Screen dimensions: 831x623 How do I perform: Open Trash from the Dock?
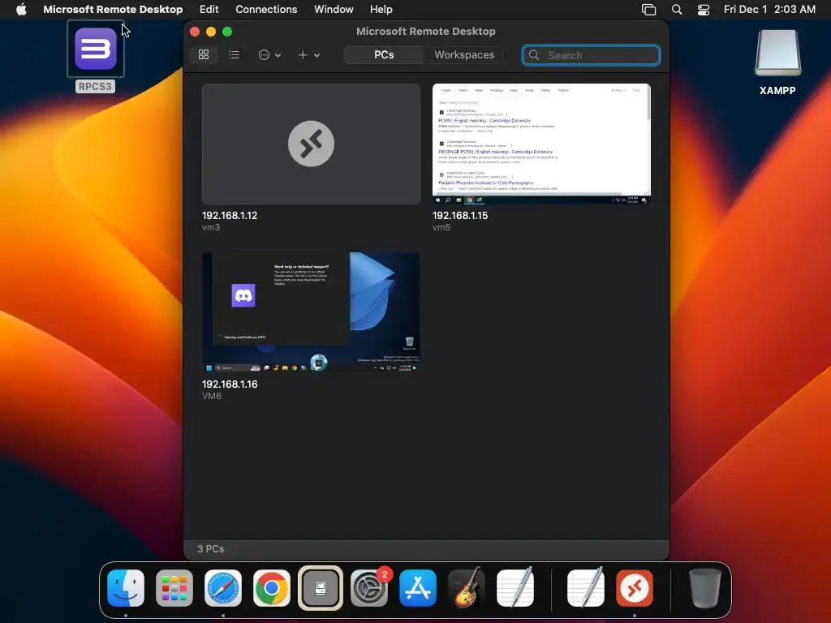(704, 588)
